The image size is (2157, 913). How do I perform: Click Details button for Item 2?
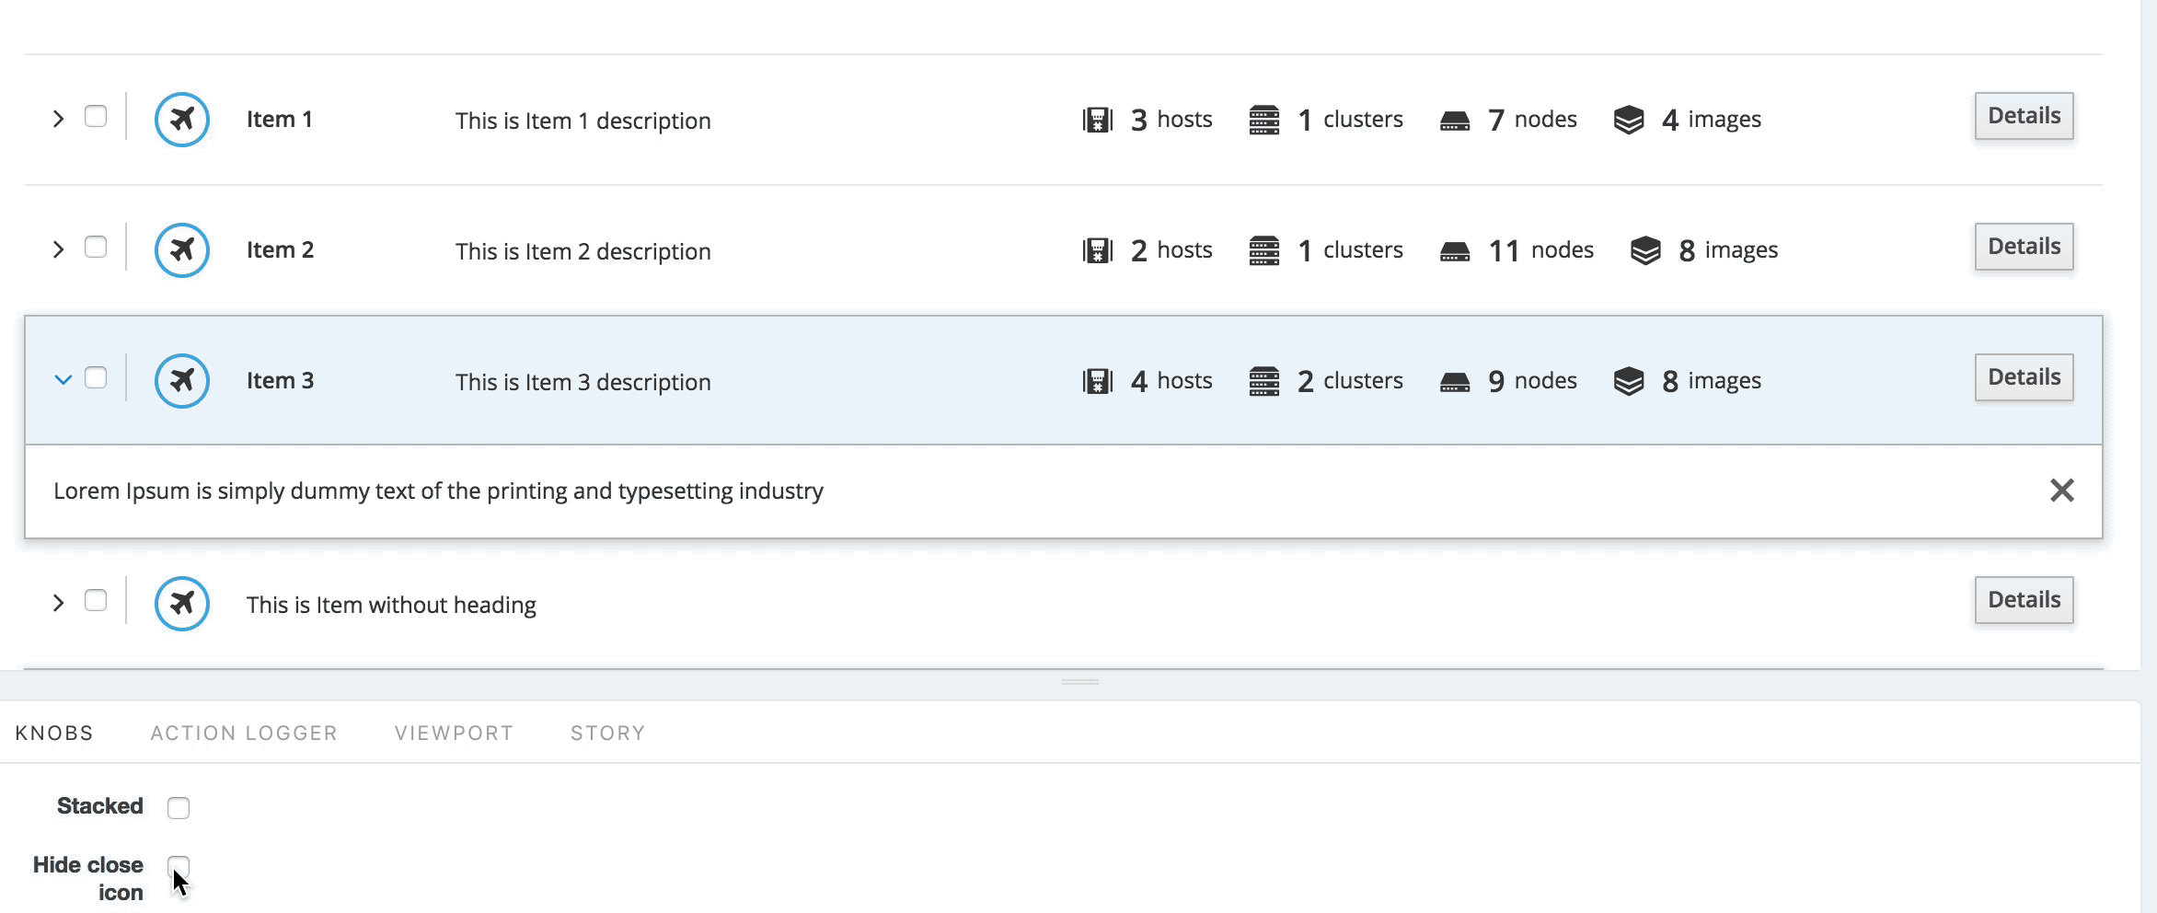[2024, 247]
